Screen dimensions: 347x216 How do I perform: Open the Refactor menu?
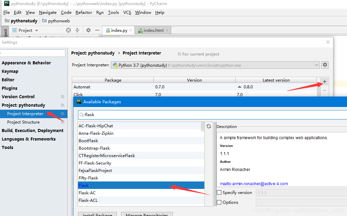coord(84,13)
